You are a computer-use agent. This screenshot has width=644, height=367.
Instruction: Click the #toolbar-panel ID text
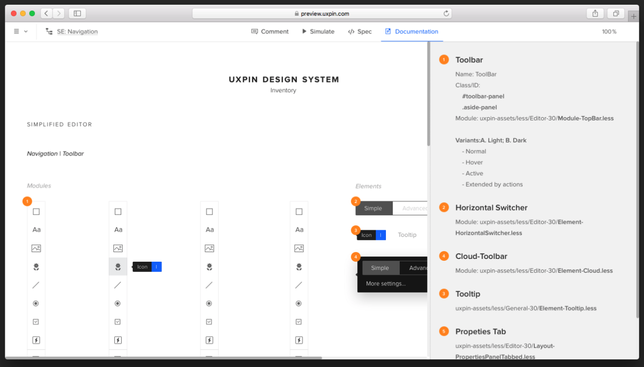[x=483, y=96]
